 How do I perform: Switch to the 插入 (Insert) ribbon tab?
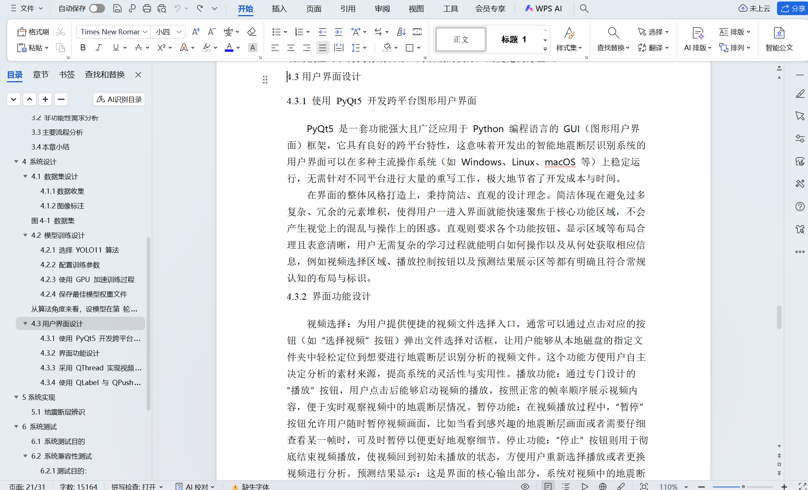[279, 8]
